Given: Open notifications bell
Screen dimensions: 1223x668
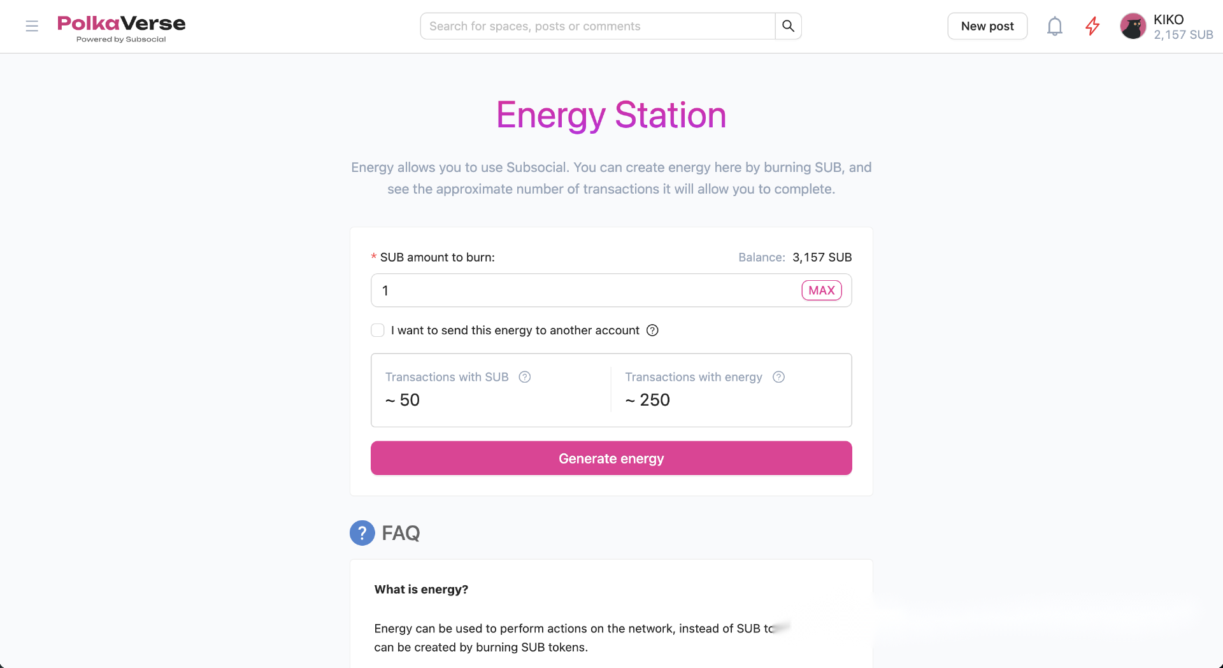Looking at the screenshot, I should 1055,26.
